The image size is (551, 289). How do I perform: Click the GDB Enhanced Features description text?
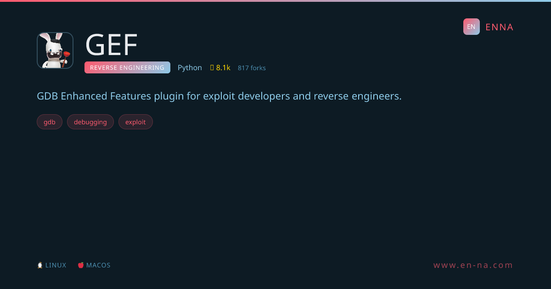pyautogui.click(x=219, y=96)
